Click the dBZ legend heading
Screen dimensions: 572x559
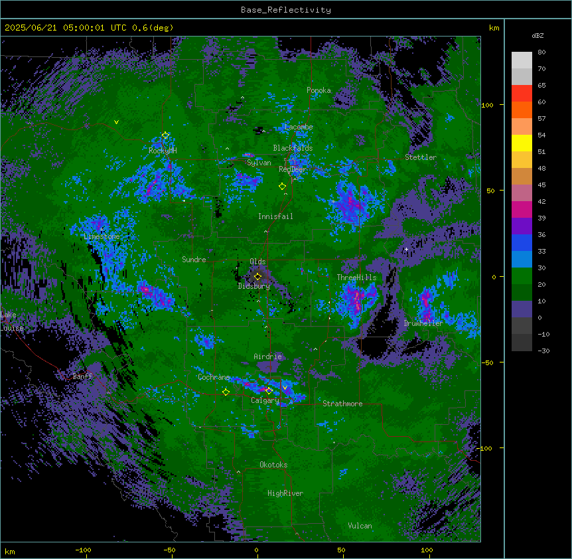tap(537, 36)
